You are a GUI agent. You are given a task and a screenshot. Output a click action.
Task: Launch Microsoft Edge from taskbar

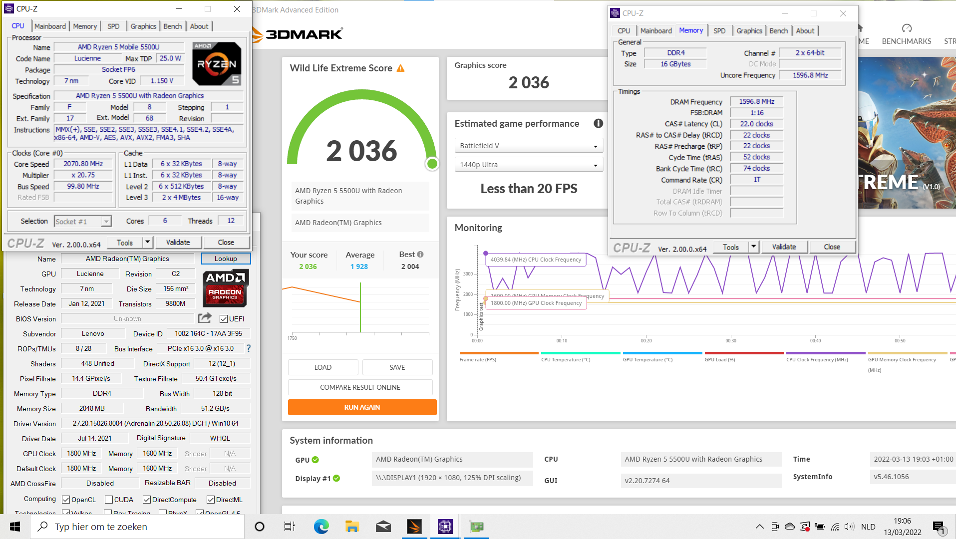[321, 527]
